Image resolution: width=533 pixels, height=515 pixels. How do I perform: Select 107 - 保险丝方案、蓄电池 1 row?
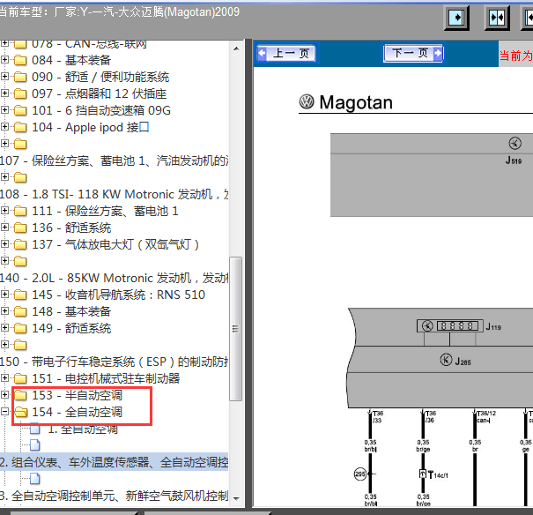pos(115,160)
